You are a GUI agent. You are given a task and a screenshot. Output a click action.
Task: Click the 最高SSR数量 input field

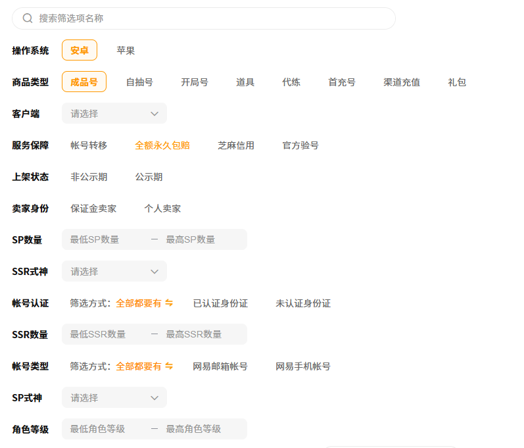[x=202, y=335]
